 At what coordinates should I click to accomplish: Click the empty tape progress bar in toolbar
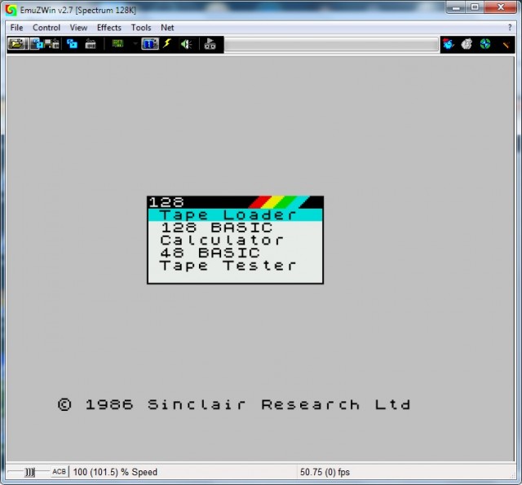tap(331, 44)
